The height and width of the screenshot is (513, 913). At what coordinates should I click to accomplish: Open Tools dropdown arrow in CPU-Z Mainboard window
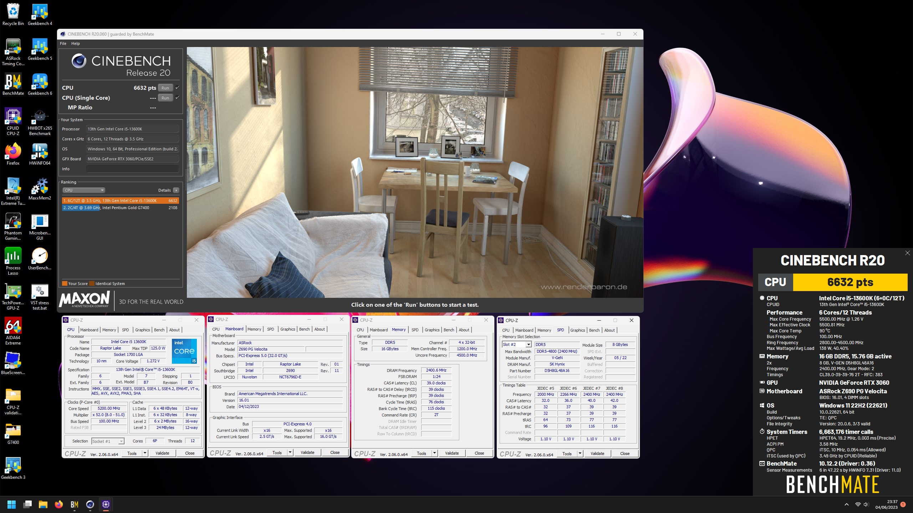coord(290,452)
